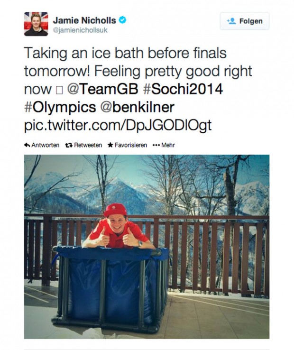The image size is (294, 350).
Task: Select the Antworten reply label
Action: (x=45, y=145)
